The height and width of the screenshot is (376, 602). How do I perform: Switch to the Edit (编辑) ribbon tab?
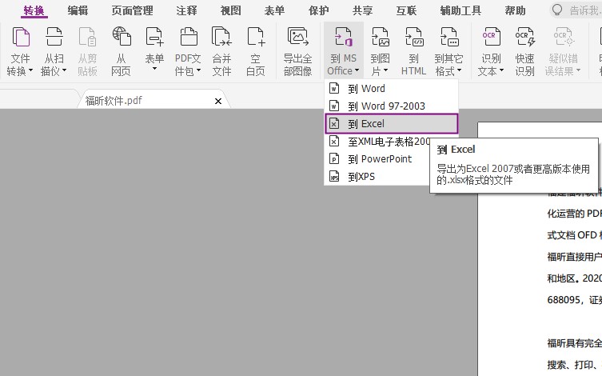78,10
